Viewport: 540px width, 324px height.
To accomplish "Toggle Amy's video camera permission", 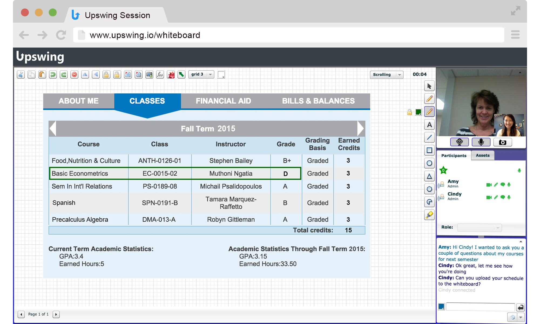I will tap(489, 185).
